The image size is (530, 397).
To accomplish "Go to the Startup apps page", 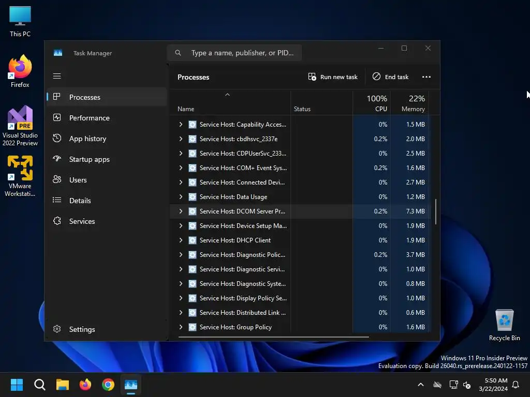I will coord(107,159).
